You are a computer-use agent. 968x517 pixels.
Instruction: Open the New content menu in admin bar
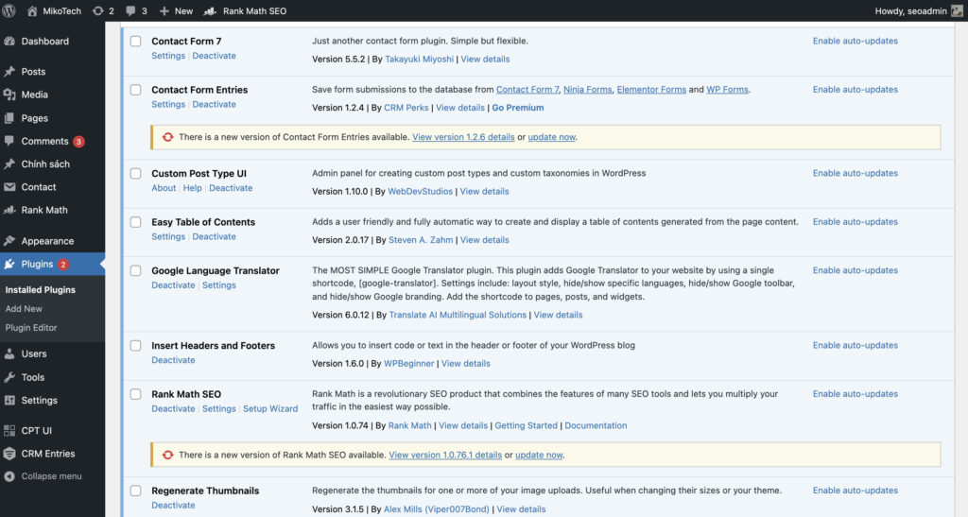tap(176, 10)
